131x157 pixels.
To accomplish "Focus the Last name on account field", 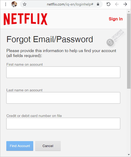I will tap(63, 98).
